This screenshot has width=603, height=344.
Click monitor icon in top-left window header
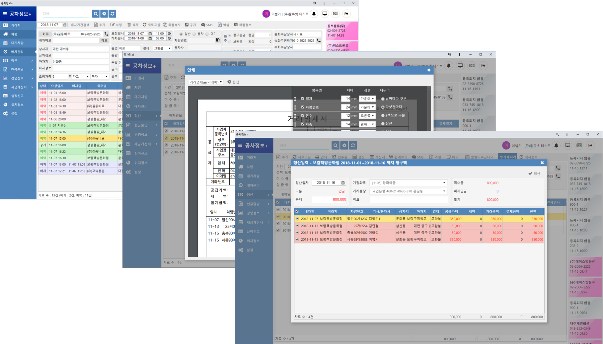click(325, 14)
